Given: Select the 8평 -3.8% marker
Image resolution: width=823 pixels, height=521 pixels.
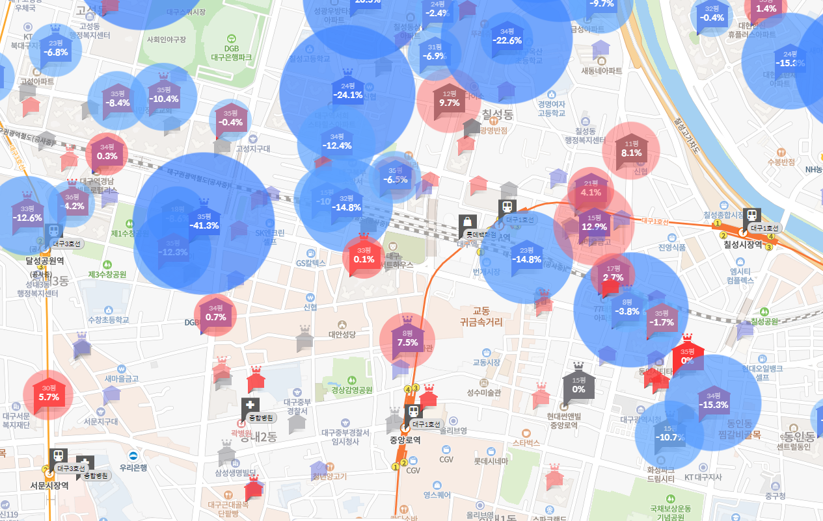Looking at the screenshot, I should click(627, 308).
